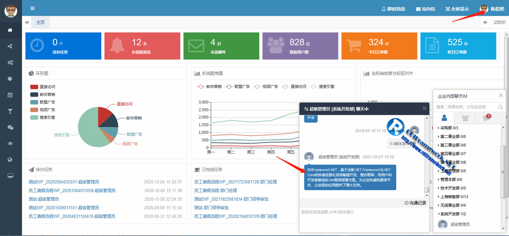Screen dimensions: 509x236
Task: Open the globe icon in left sidebar
Action: [10, 160]
